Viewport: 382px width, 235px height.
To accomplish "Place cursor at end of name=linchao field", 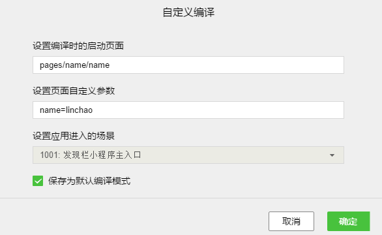I will pyautogui.click(x=218, y=110).
